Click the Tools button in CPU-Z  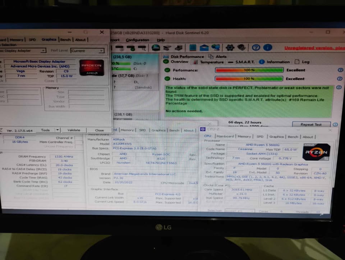[x=45, y=130]
